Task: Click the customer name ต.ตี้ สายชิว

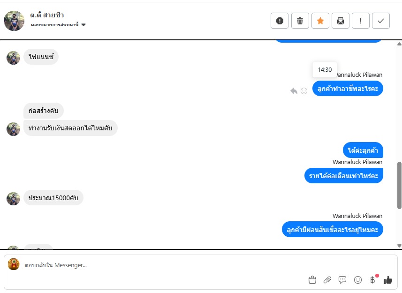Action: click(46, 15)
